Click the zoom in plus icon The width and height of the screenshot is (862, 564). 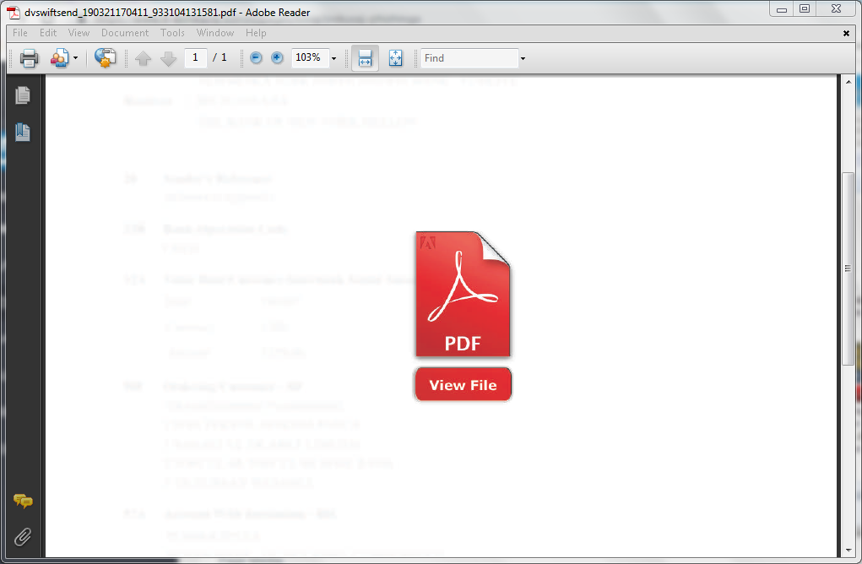(277, 58)
